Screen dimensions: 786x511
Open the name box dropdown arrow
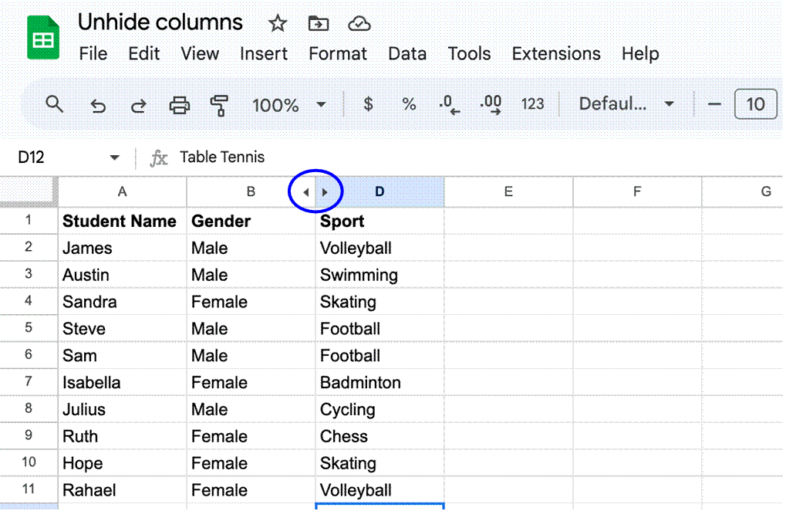[115, 157]
